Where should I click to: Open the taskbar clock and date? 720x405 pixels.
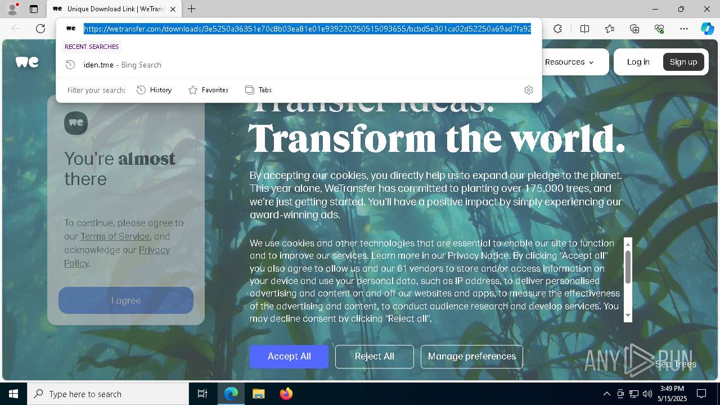(672, 394)
